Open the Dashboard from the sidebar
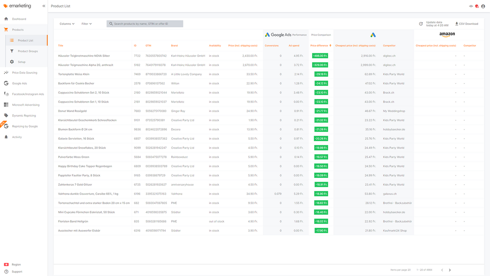 (17, 18)
